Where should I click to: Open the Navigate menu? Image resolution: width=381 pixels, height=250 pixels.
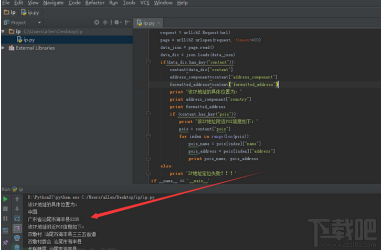point(53,3)
